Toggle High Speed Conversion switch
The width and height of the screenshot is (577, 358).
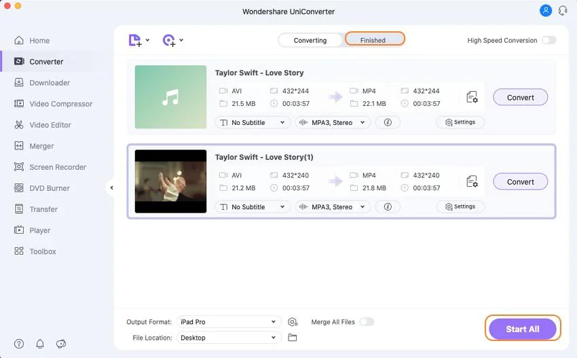point(549,40)
